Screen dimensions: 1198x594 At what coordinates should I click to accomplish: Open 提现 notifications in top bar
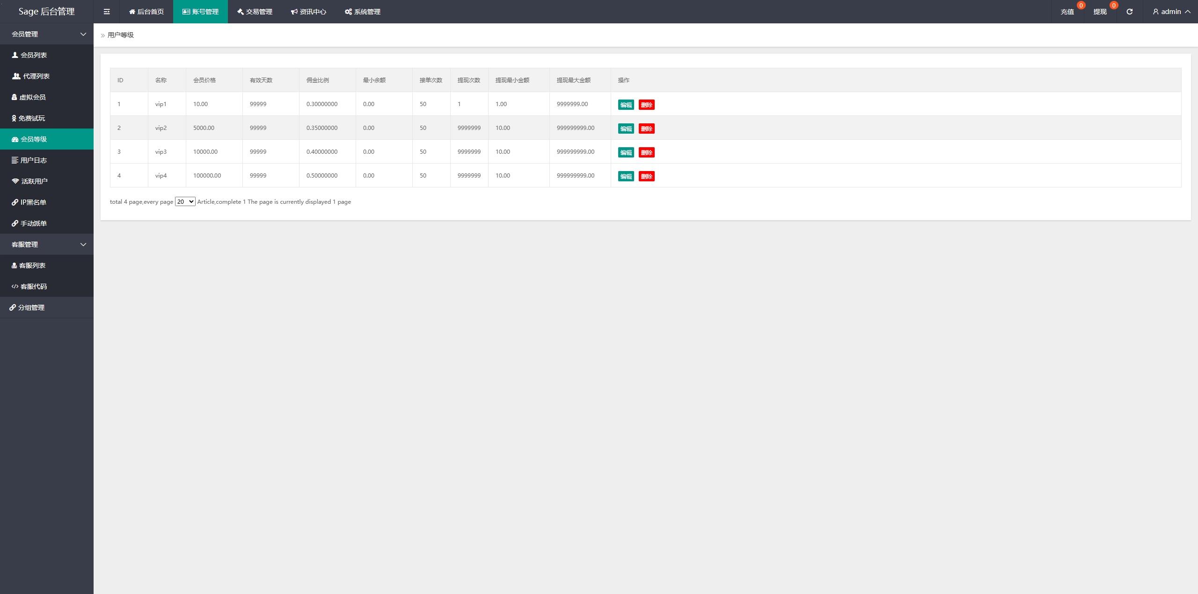tap(1100, 12)
